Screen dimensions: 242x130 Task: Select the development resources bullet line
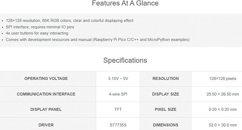click(98, 40)
